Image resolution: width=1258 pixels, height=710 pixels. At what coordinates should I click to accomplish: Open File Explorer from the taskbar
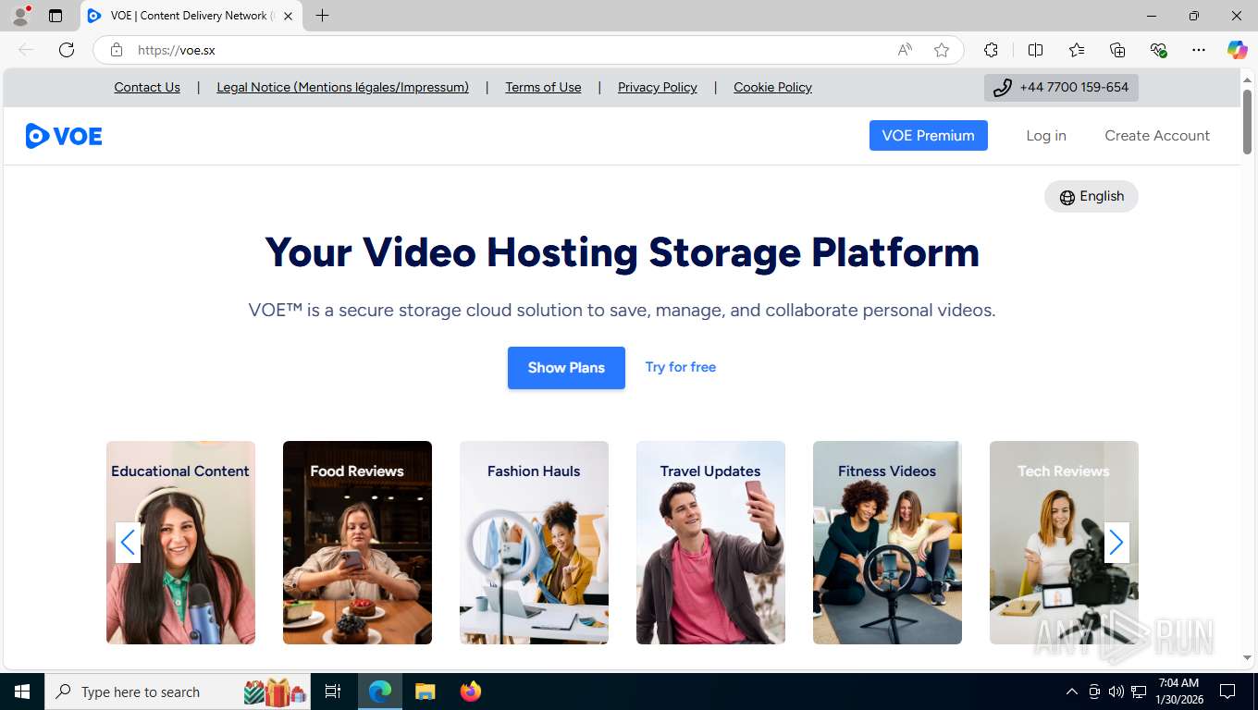[x=425, y=692]
